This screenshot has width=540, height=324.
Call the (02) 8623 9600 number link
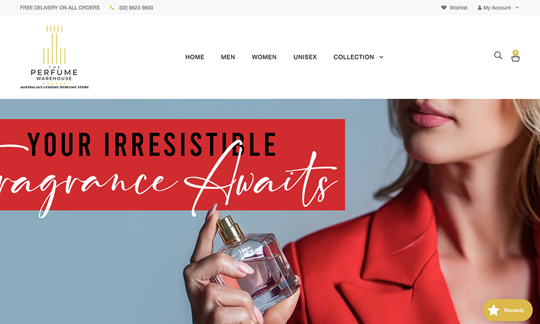pos(136,8)
